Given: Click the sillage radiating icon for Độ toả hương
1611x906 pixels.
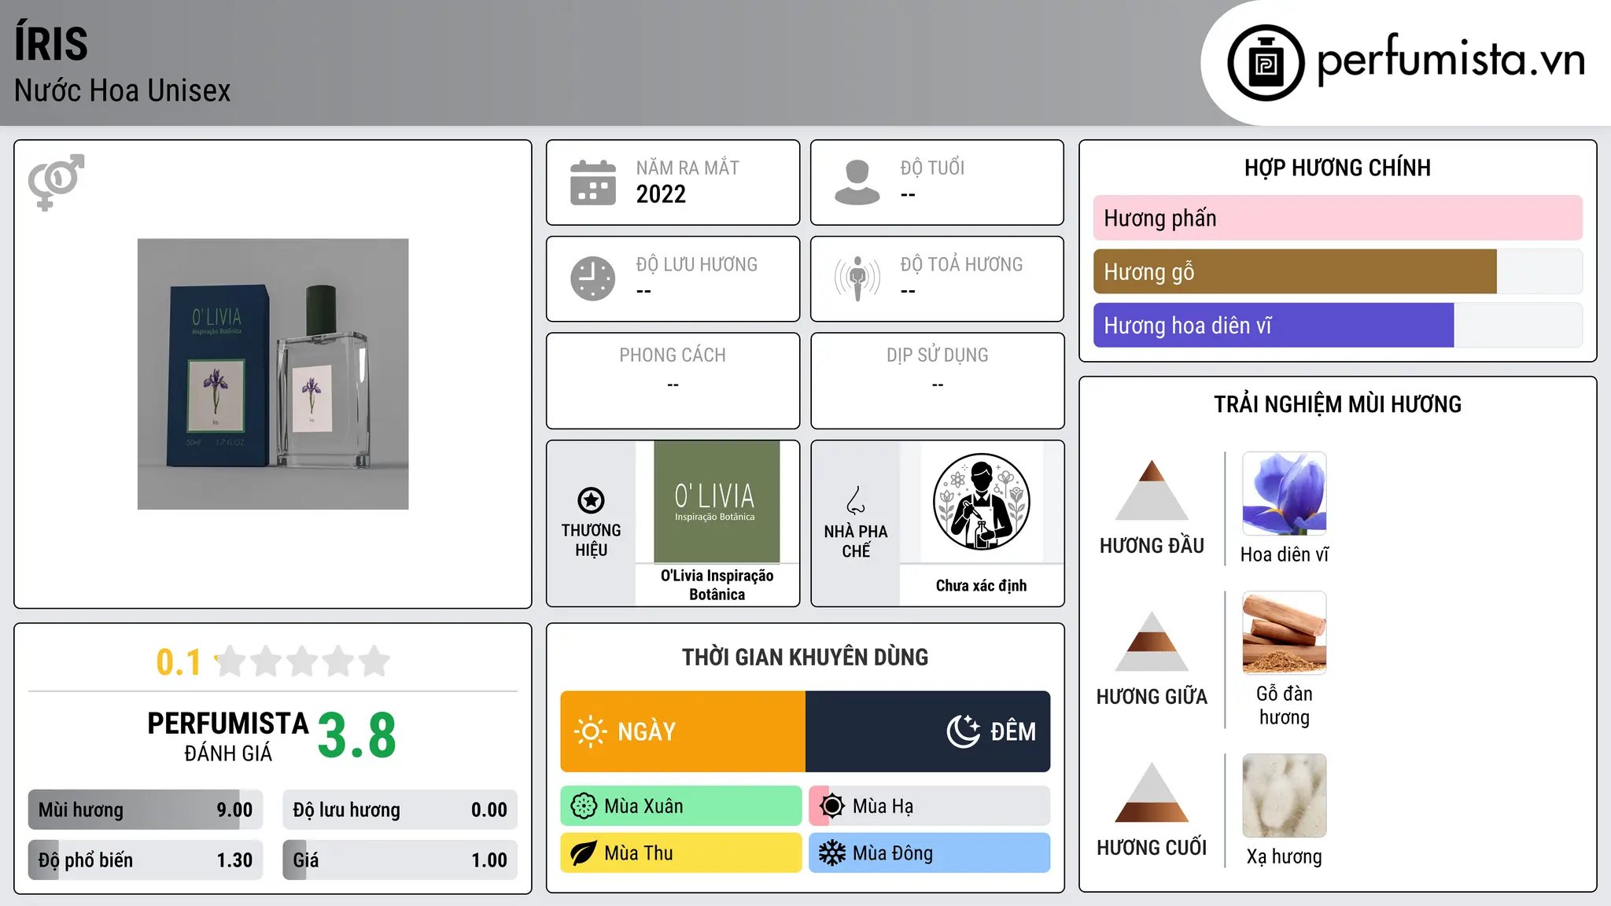Looking at the screenshot, I should pyautogui.click(x=857, y=278).
